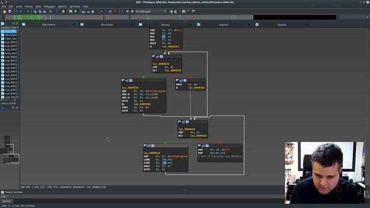
Task: Click the black region of the navigation band
Action: point(294,17)
